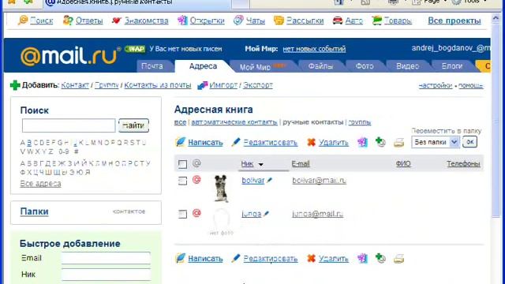Click the Найти search button
505x284 pixels.
[133, 125]
